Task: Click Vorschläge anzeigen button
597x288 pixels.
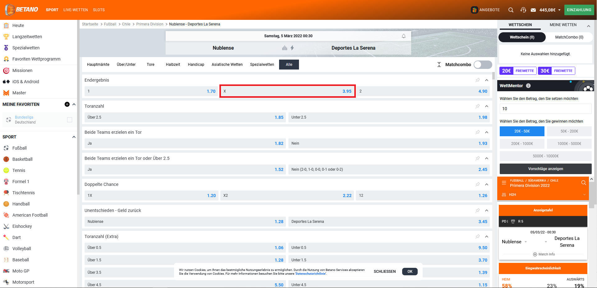Action: click(546, 169)
